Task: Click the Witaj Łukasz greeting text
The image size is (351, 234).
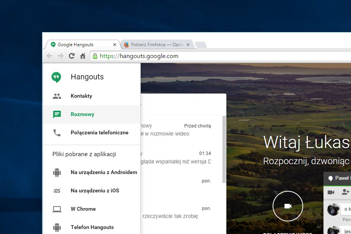Action: [307, 142]
